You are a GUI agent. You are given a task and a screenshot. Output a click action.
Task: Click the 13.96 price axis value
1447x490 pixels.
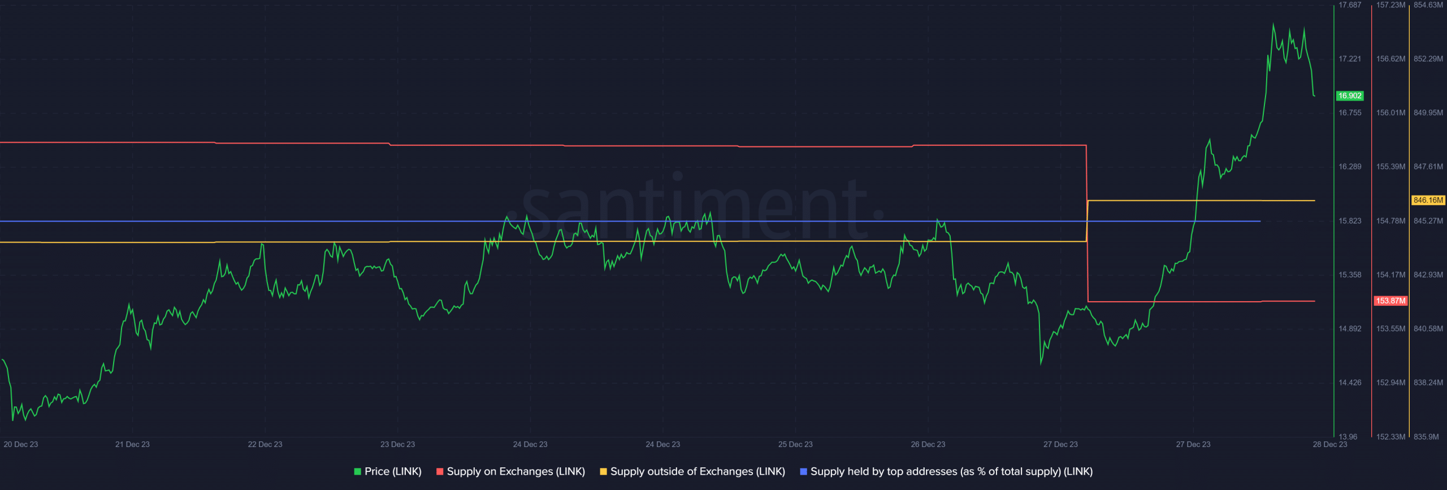point(1348,437)
